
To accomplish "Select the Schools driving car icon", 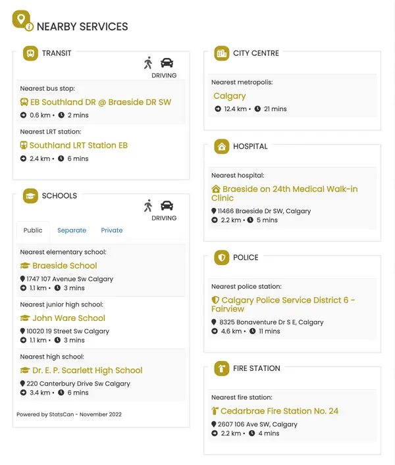I will (x=167, y=205).
